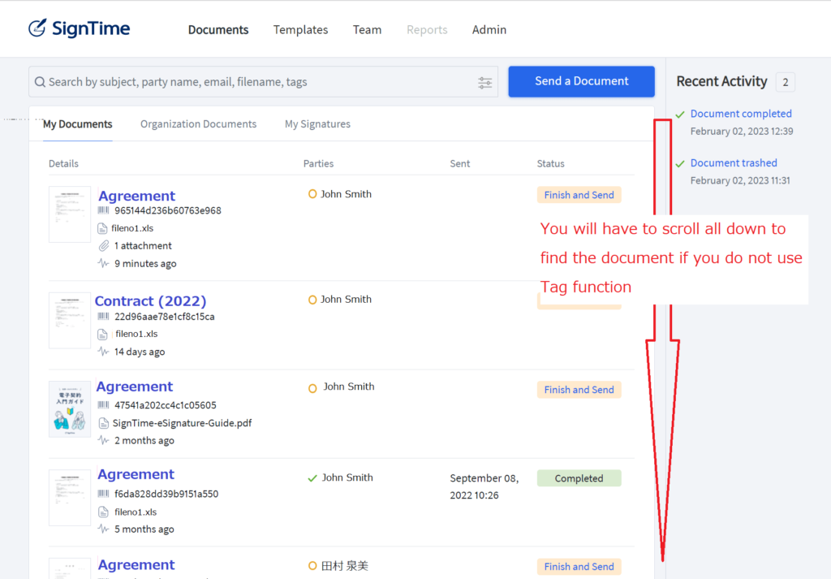Click check icon beside Document completed

(x=680, y=114)
